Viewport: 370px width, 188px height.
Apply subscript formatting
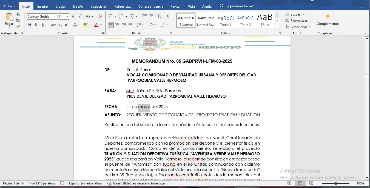pos(60,25)
